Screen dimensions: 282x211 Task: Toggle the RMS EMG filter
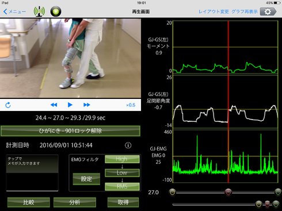[x=122, y=186]
